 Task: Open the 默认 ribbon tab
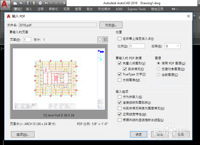click(17, 9)
